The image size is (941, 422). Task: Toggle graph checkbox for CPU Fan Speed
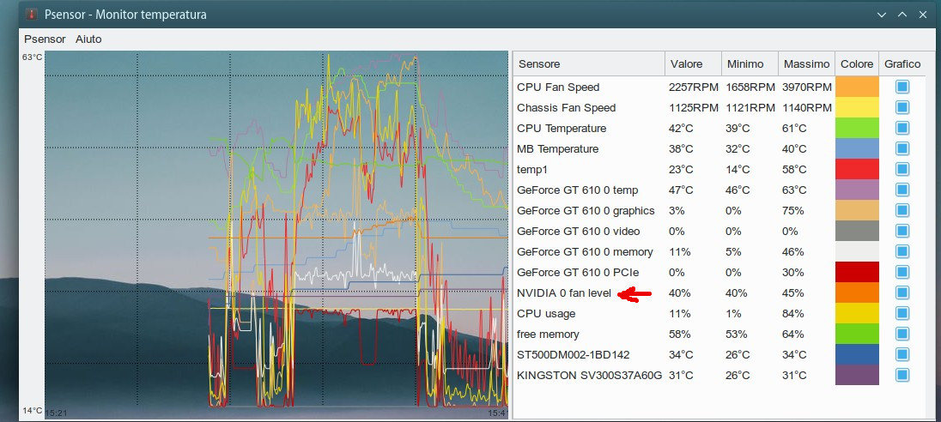tap(902, 87)
